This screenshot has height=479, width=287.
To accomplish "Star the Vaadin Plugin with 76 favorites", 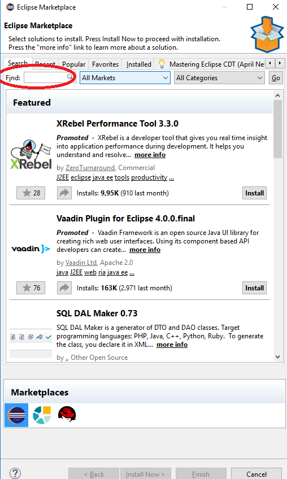I will tap(31, 288).
